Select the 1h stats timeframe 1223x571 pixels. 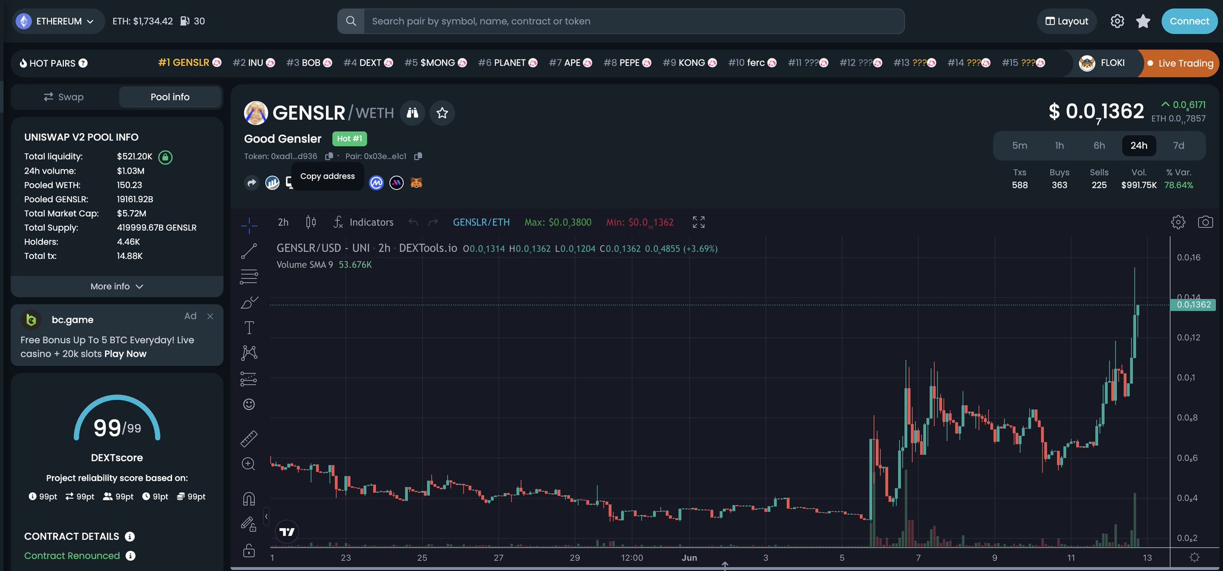1059,146
